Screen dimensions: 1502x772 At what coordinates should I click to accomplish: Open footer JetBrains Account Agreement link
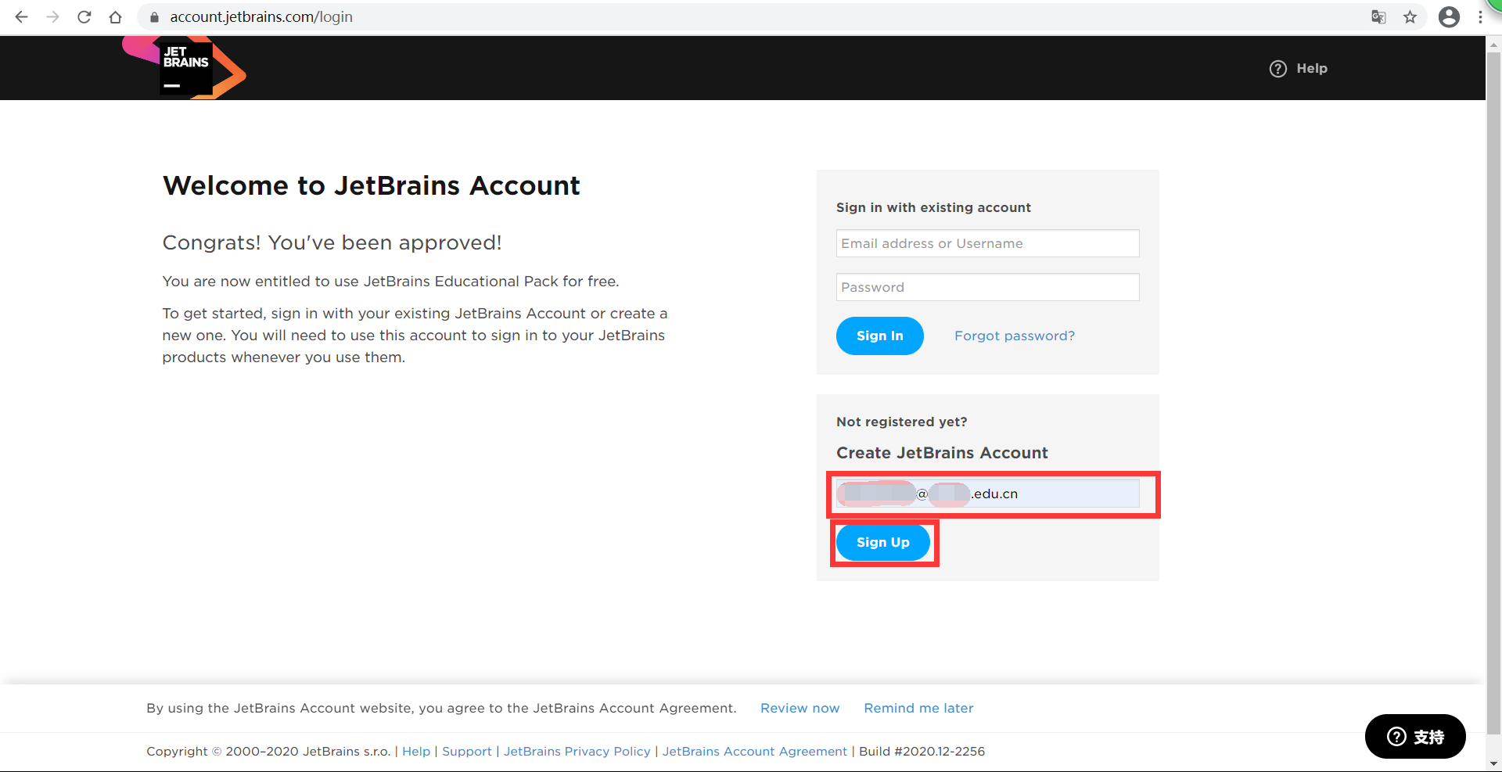pyautogui.click(x=754, y=751)
